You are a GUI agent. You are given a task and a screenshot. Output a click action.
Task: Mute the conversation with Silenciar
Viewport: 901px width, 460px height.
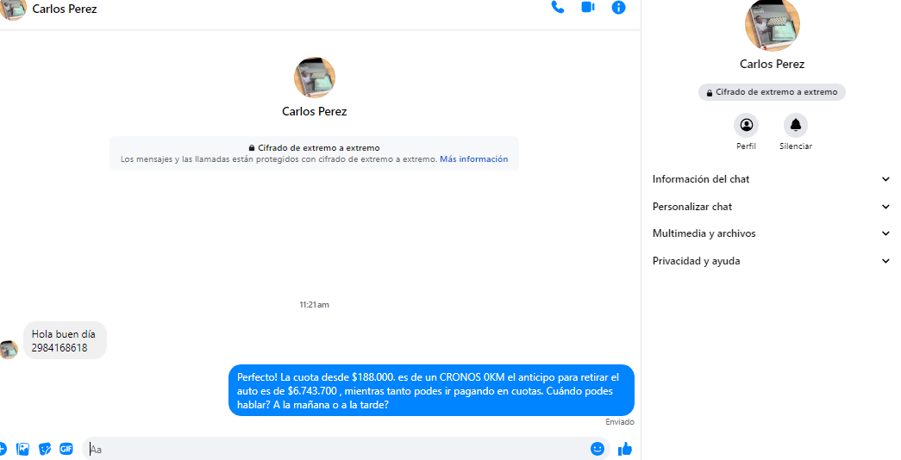[x=795, y=125]
